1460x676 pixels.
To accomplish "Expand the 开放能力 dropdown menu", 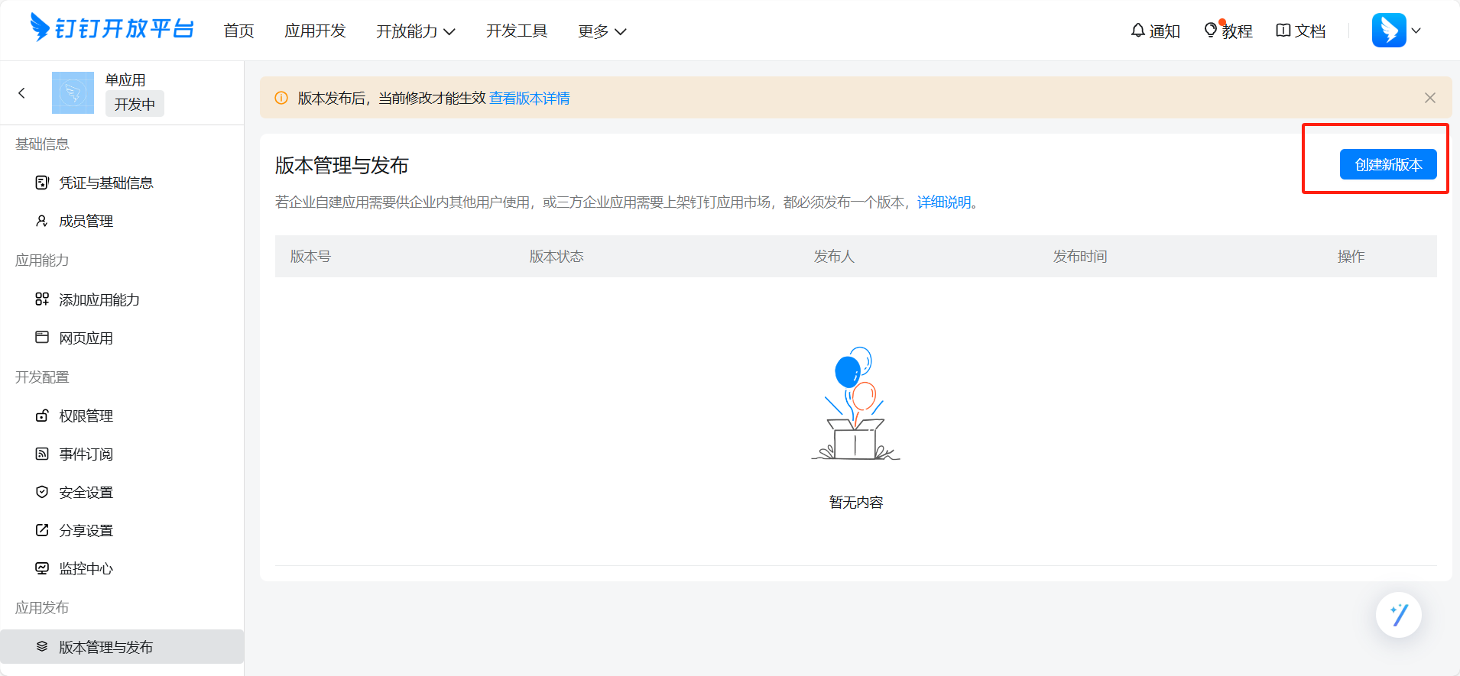I will 415,31.
